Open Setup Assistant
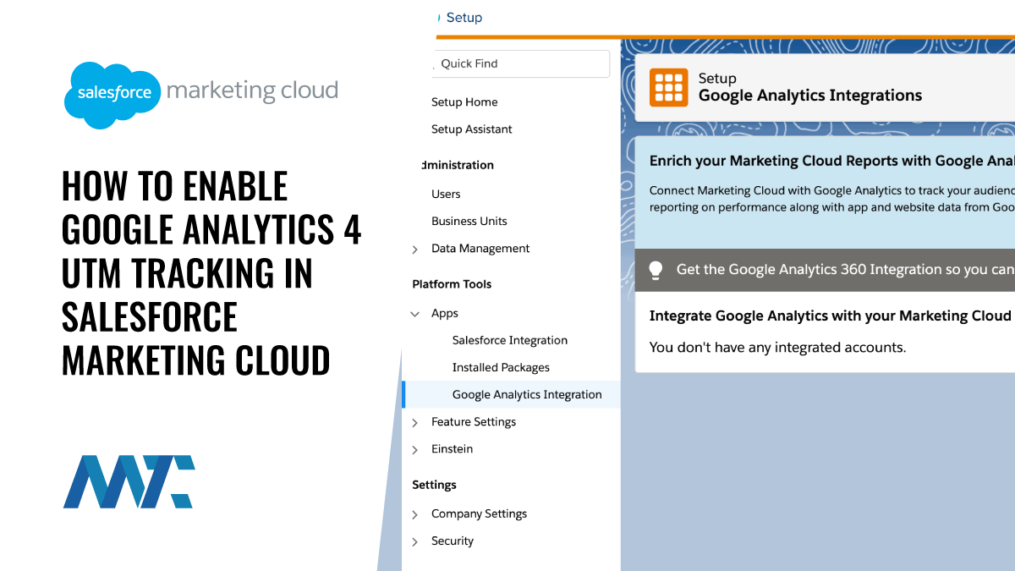The height and width of the screenshot is (571, 1015). (x=472, y=129)
